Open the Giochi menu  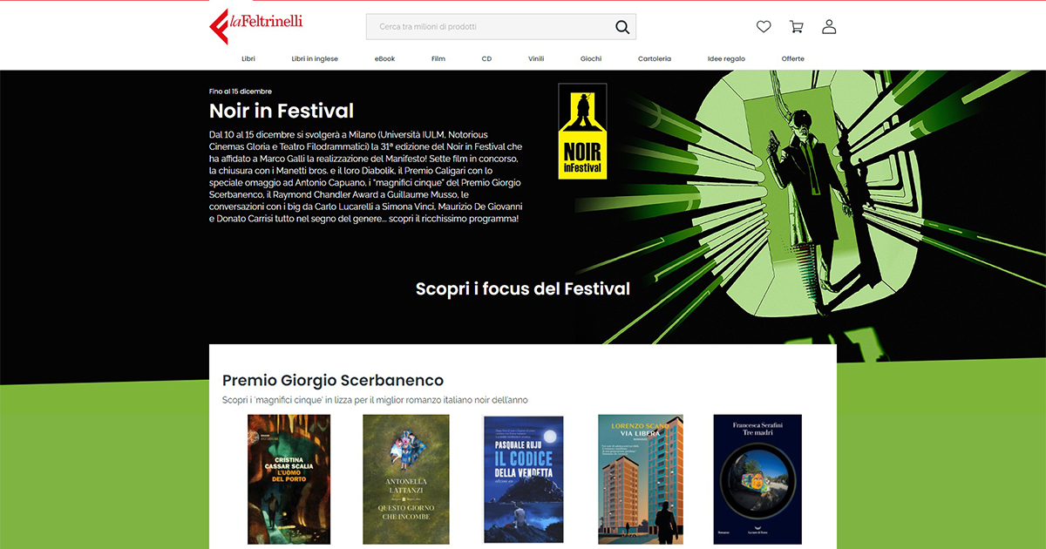tap(591, 59)
